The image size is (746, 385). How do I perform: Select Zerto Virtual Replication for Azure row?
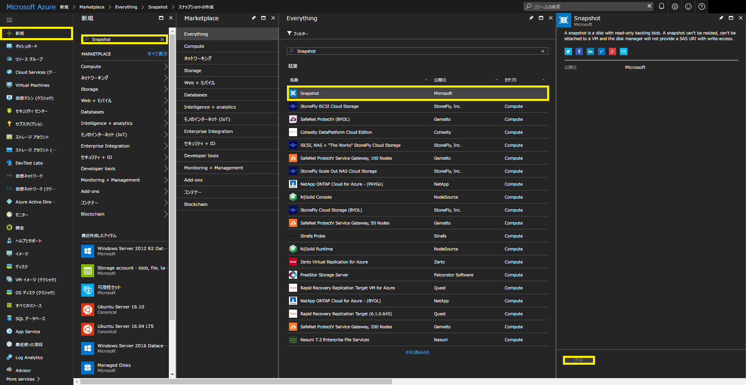pos(418,262)
